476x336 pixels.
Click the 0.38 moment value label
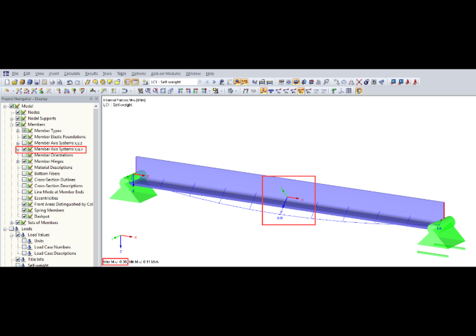[279, 218]
